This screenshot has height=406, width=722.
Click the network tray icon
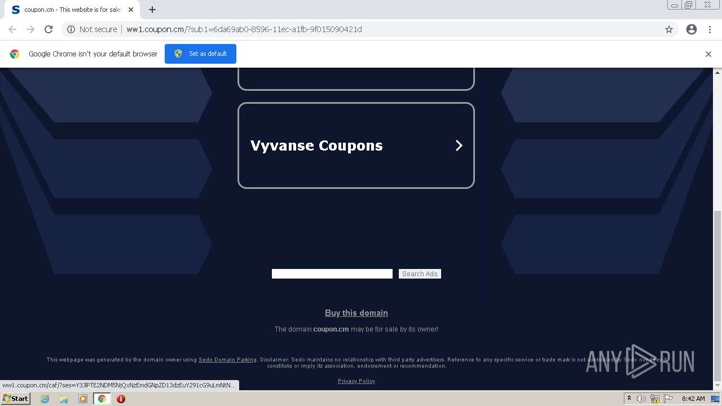click(x=655, y=399)
